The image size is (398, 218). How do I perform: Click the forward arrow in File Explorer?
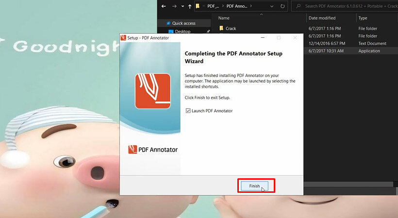174,6
